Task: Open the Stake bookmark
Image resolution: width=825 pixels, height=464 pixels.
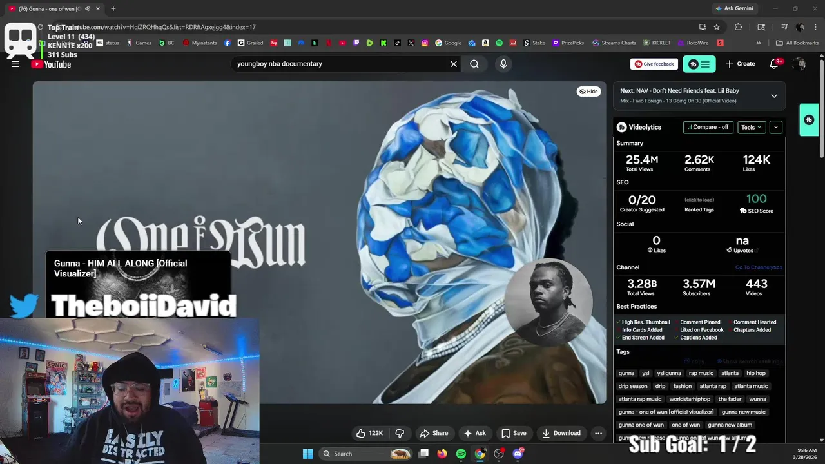Action: pos(534,43)
